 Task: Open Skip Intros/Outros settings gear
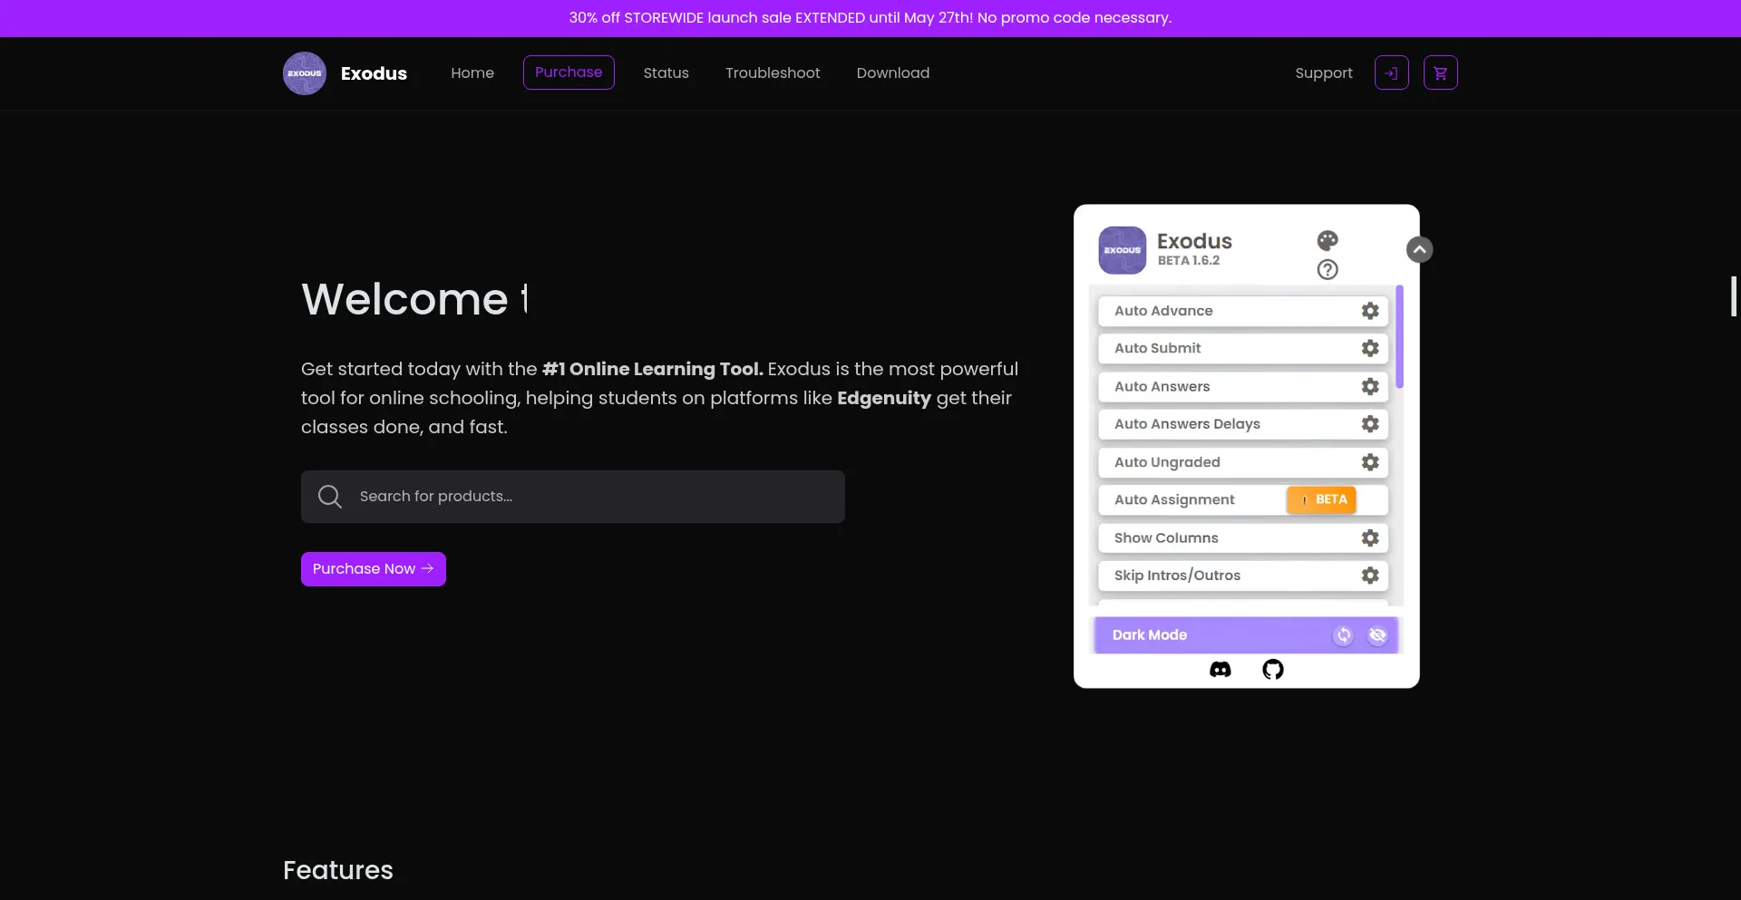pos(1370,576)
